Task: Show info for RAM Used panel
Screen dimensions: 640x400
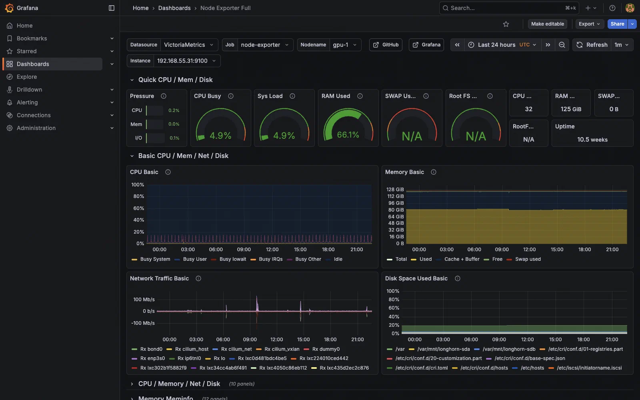Action: tap(360, 96)
